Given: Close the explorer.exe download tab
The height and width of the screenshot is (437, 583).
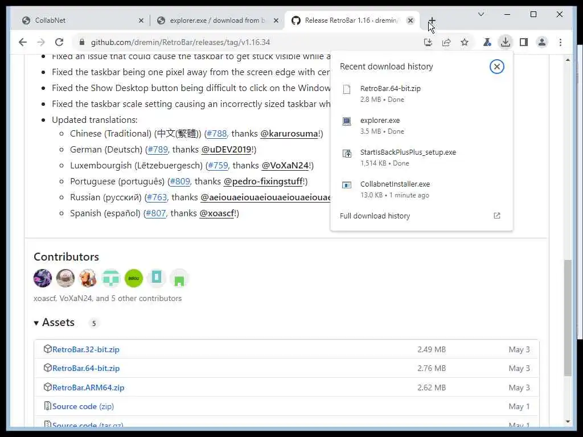Looking at the screenshot, I should click(x=276, y=20).
